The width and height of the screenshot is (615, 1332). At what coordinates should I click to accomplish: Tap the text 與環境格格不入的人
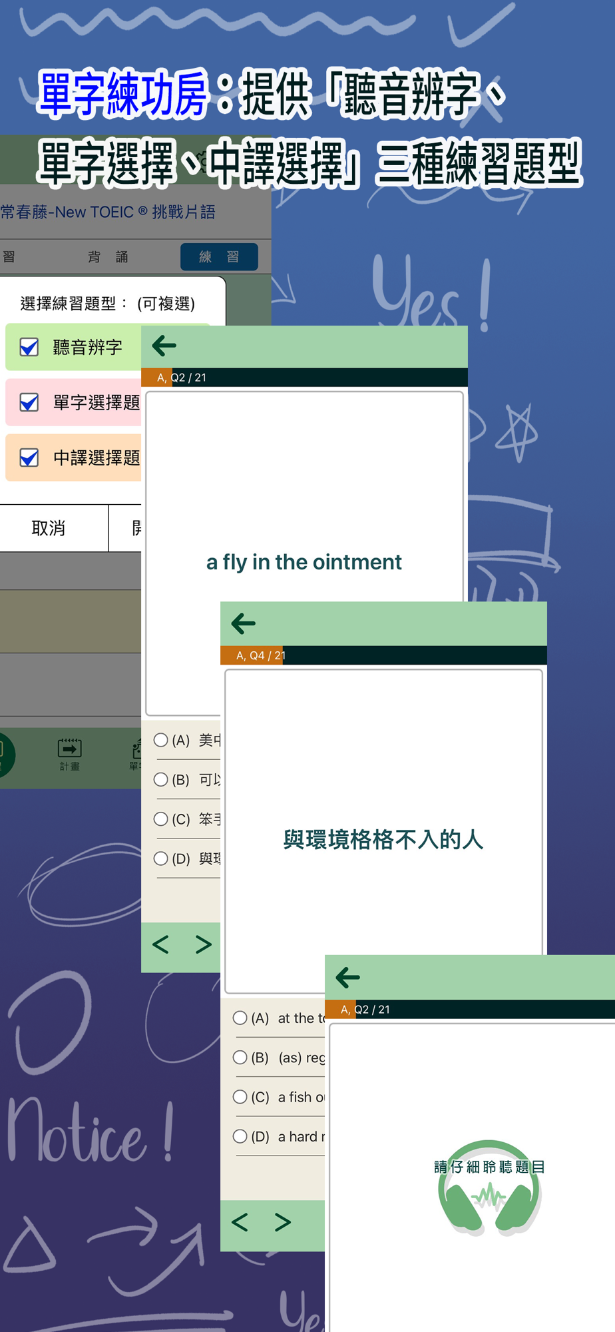(x=383, y=840)
